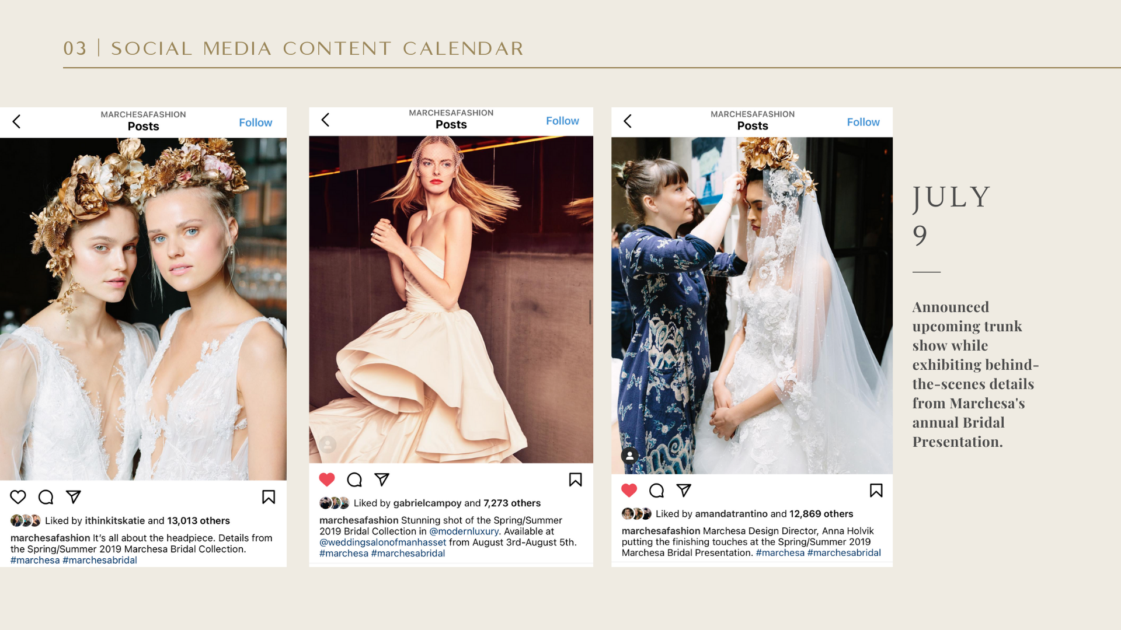View the 13,013 others who liked
Viewport: 1121px width, 630px height.
(x=199, y=520)
